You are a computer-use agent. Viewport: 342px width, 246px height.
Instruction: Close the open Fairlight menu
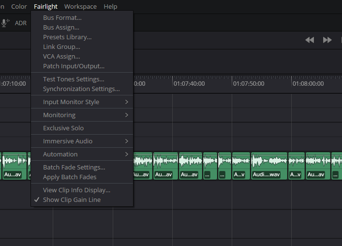(45, 7)
